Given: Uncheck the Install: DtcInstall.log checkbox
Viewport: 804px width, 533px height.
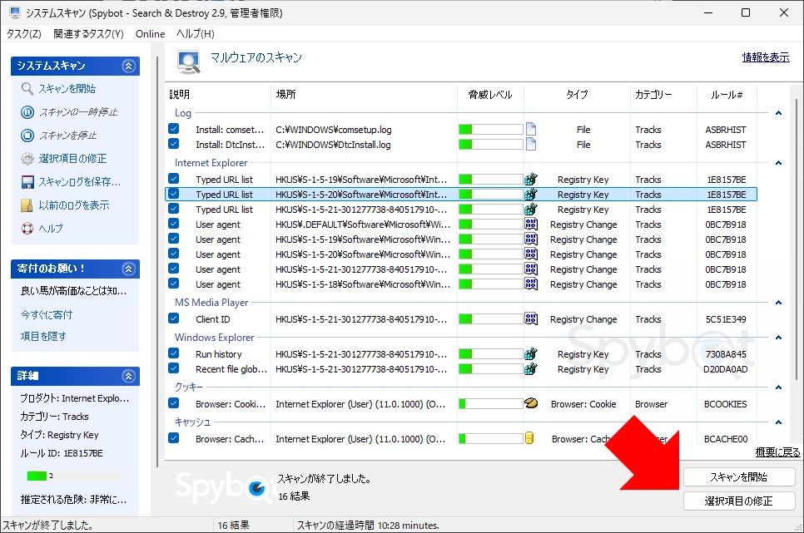Looking at the screenshot, I should pyautogui.click(x=174, y=144).
